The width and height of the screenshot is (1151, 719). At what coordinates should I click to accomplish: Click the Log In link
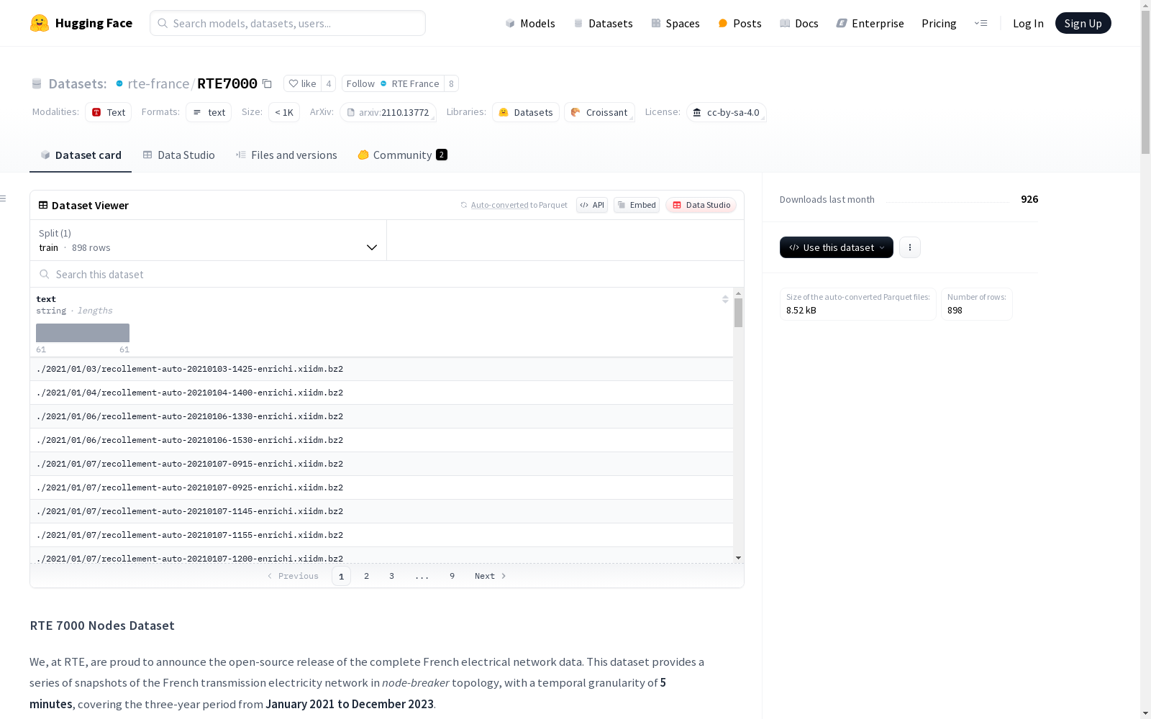point(1028,23)
